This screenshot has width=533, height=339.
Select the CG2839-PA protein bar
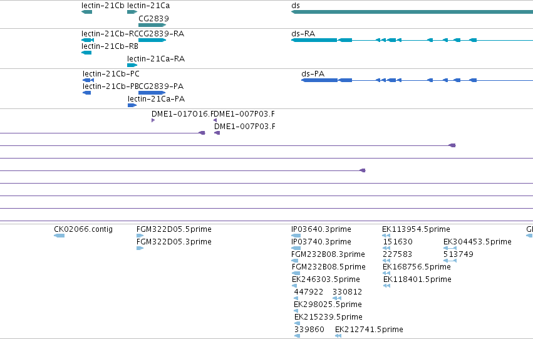[x=152, y=93]
